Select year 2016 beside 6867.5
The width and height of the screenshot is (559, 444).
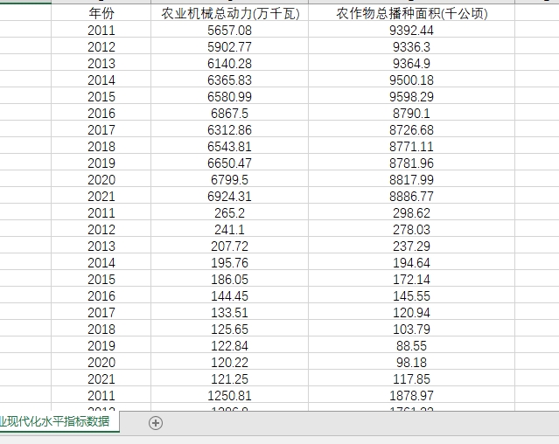pyautogui.click(x=101, y=114)
